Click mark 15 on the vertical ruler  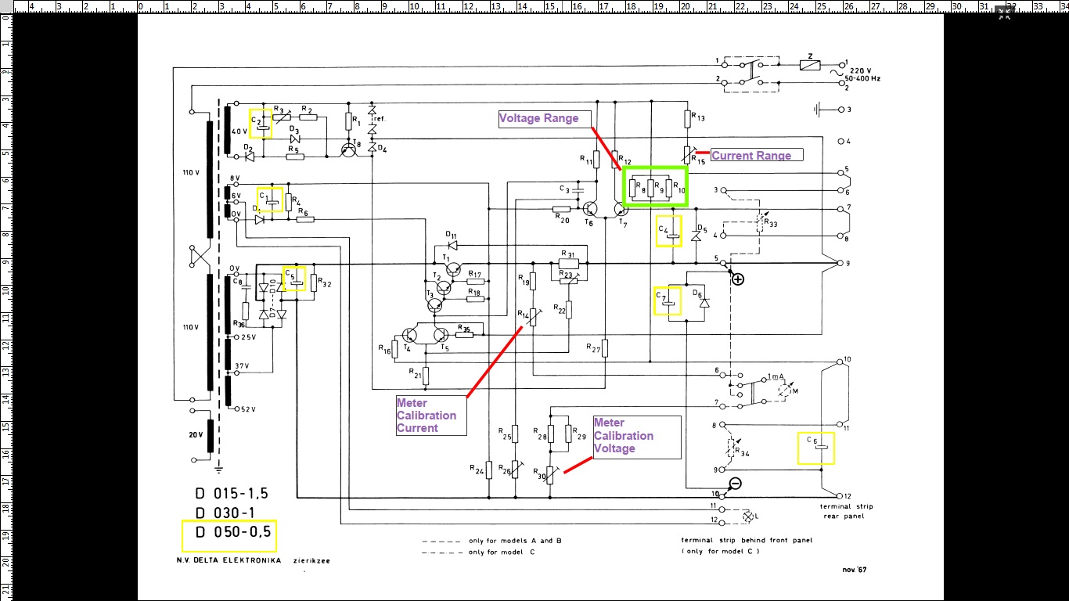(x=6, y=426)
